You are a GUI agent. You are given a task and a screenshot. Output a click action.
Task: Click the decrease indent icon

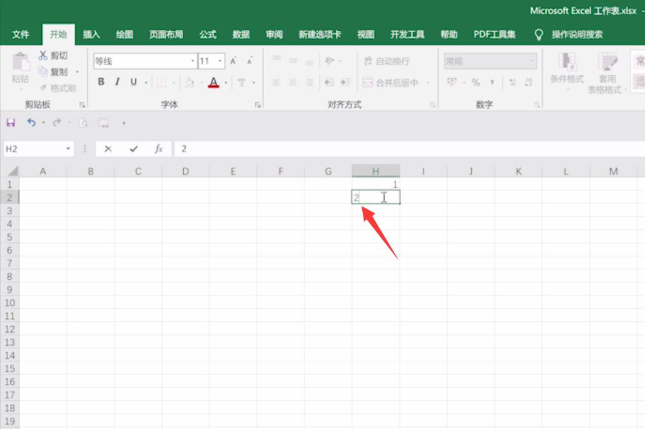tap(328, 82)
